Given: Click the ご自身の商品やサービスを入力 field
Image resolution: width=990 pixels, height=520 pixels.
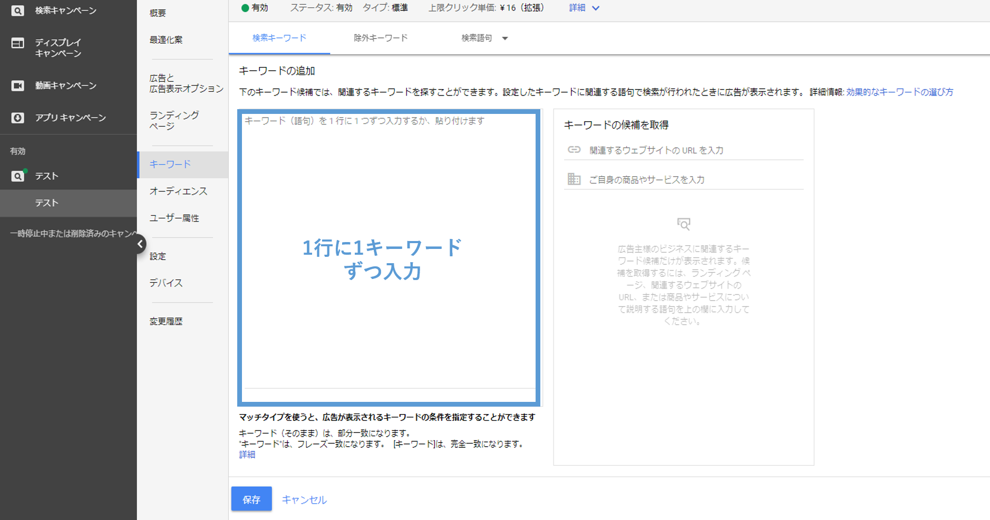Looking at the screenshot, I should 684,180.
